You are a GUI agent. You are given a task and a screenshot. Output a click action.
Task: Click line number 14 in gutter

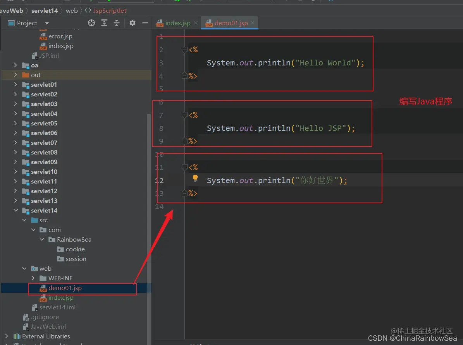coord(159,206)
